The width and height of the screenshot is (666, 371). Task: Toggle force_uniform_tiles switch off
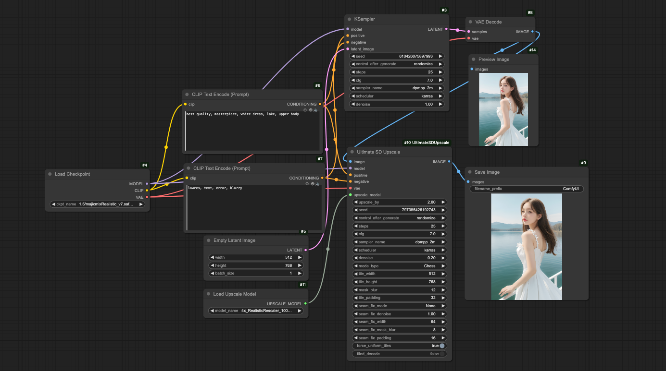pos(442,346)
